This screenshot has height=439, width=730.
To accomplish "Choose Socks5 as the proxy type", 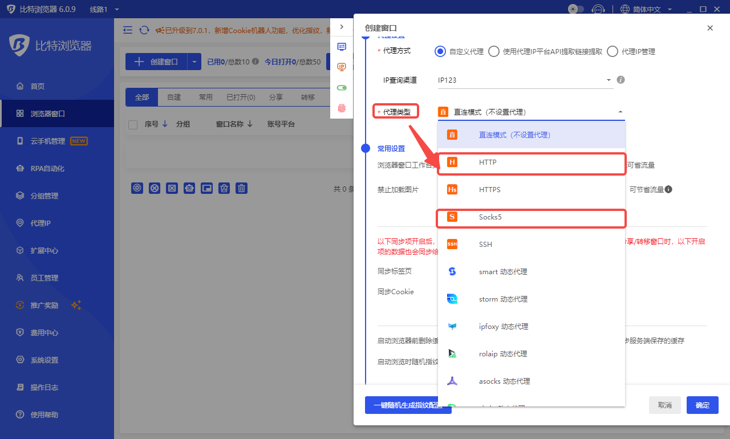I will click(532, 217).
